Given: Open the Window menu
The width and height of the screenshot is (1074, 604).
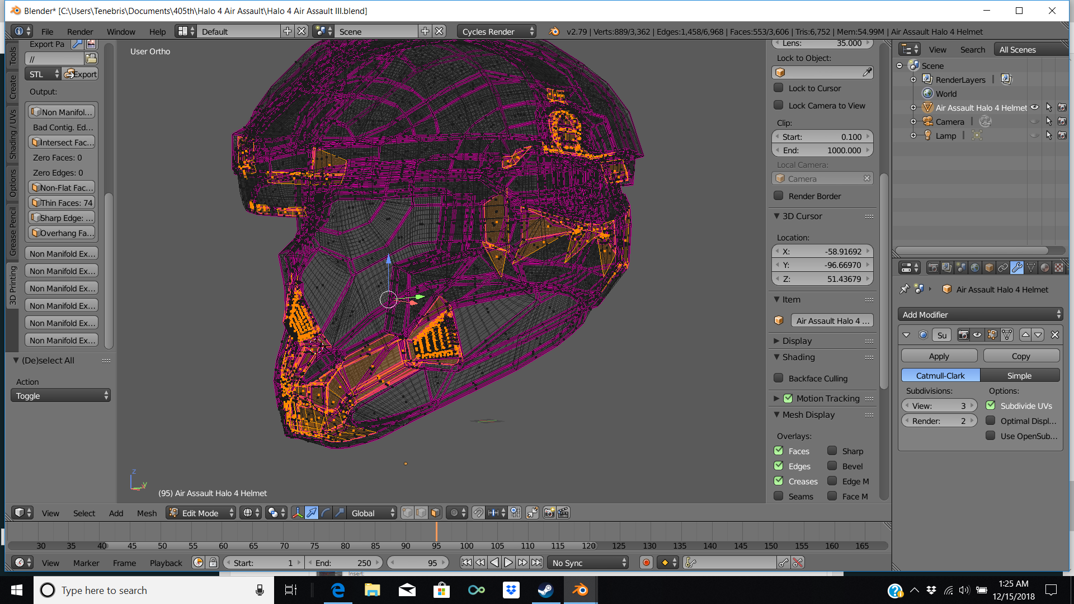Looking at the screenshot, I should point(121,31).
